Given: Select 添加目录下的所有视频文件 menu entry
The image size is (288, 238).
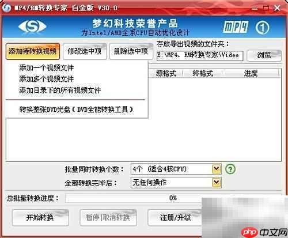Looking at the screenshot, I should 60,90.
